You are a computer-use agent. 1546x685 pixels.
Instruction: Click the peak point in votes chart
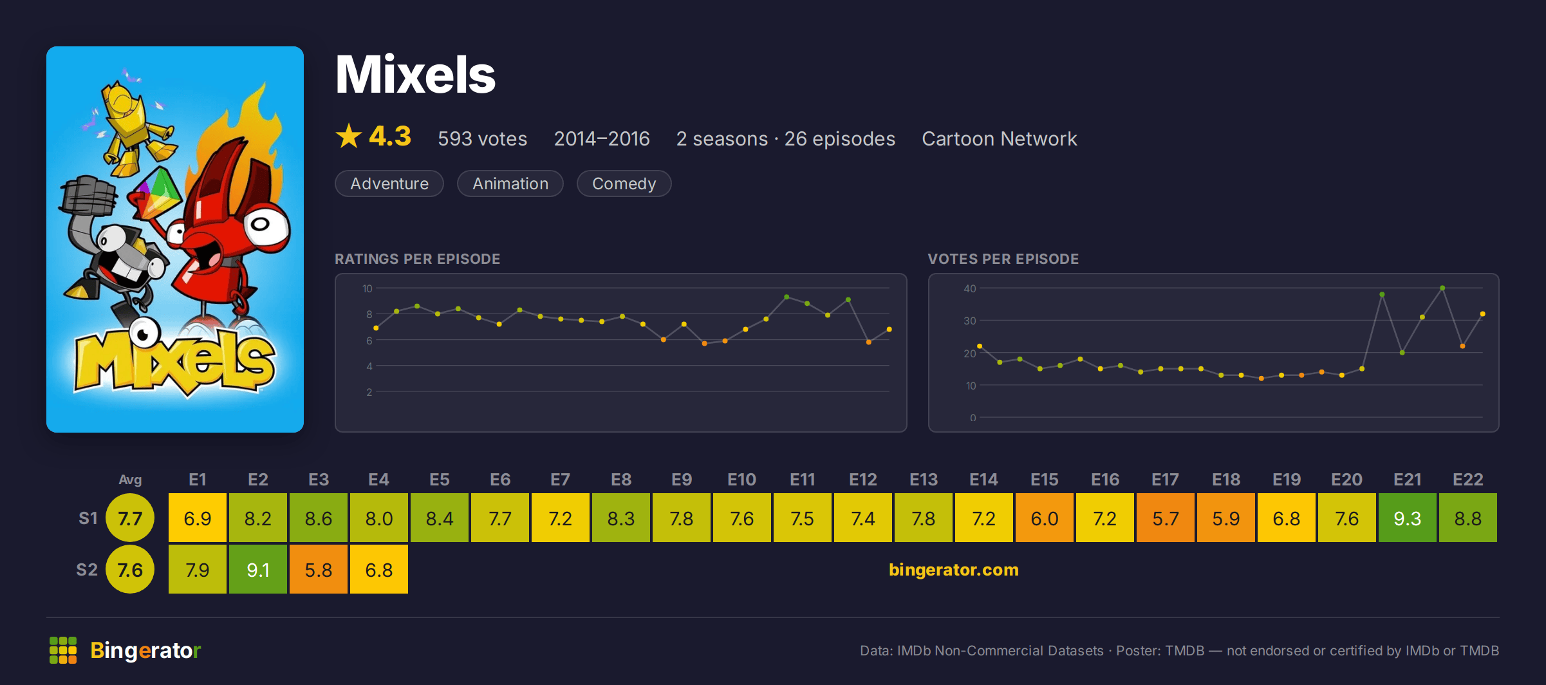[1442, 288]
